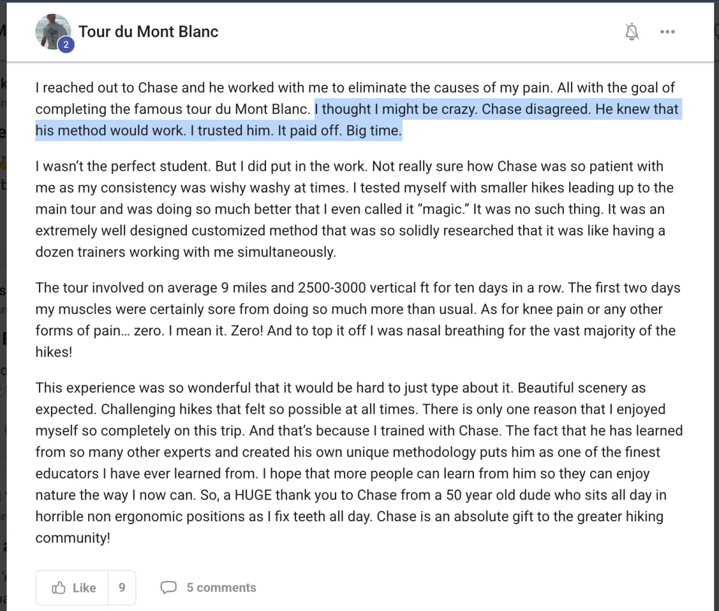Click "This experience was so wonderful" sentence
This screenshot has height=611, width=719.
coord(156,388)
